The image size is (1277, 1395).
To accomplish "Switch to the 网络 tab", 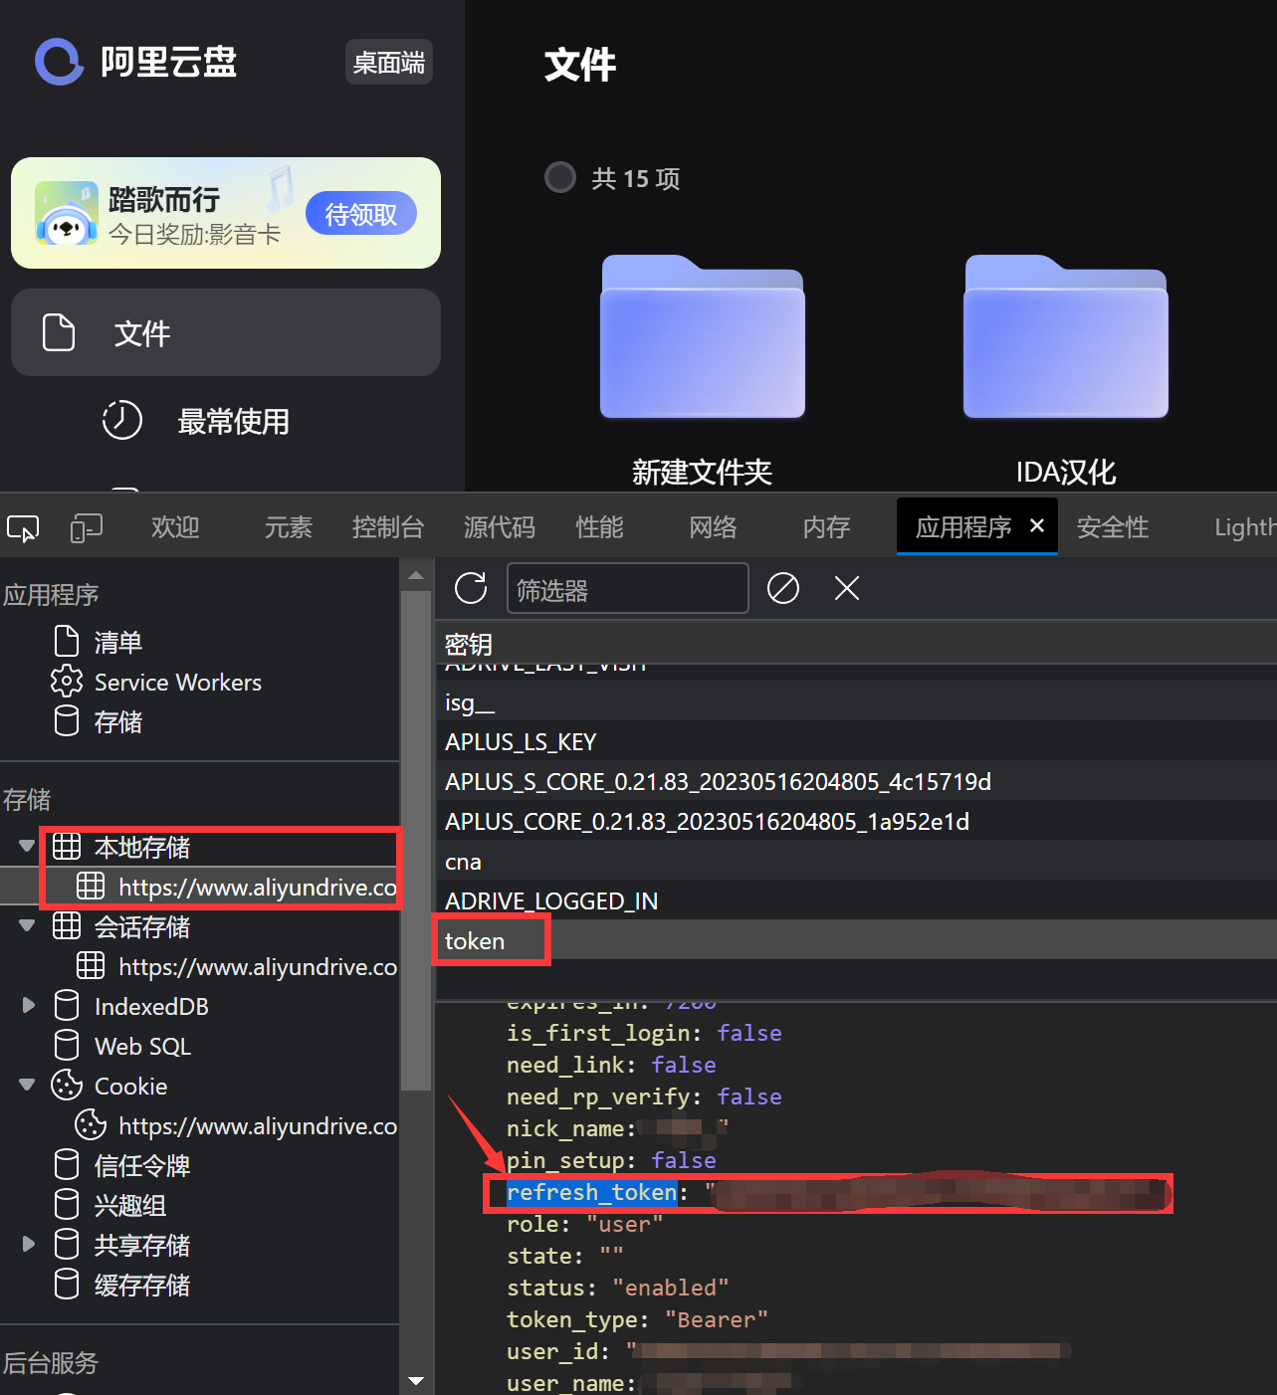I will click(714, 527).
